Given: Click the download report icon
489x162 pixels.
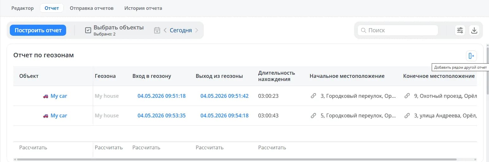Looking at the screenshot, I should (x=474, y=30).
